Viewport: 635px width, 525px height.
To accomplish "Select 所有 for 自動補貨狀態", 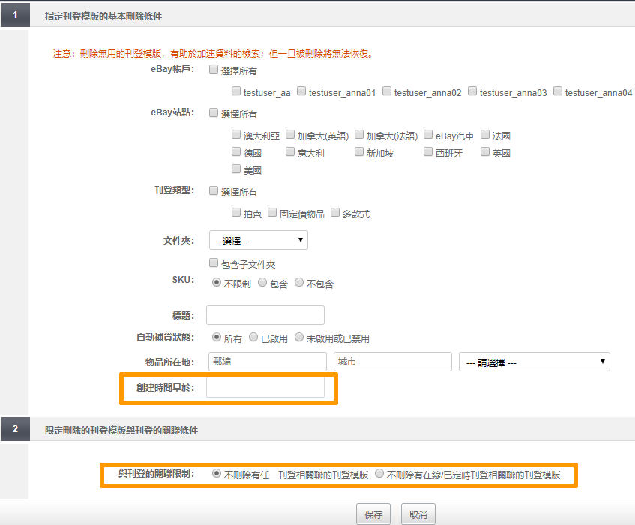I will 217,337.
